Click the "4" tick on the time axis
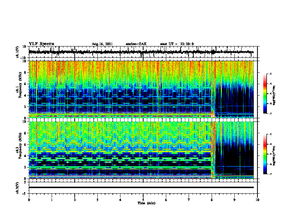290x224 pixels. 120,200
